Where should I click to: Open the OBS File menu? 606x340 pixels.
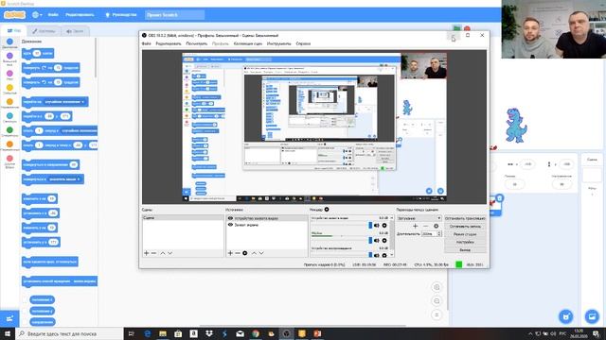point(147,43)
